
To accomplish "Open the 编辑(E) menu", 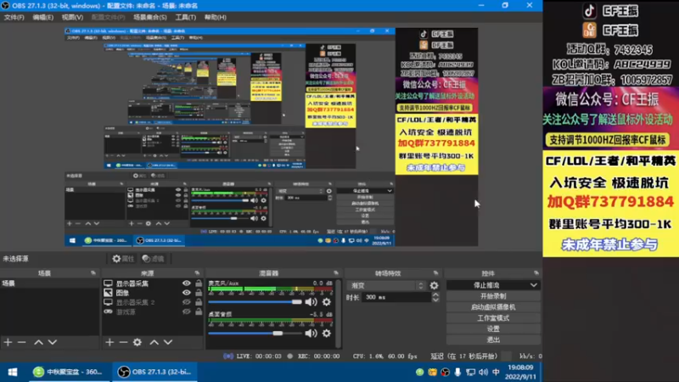I will coord(43,17).
